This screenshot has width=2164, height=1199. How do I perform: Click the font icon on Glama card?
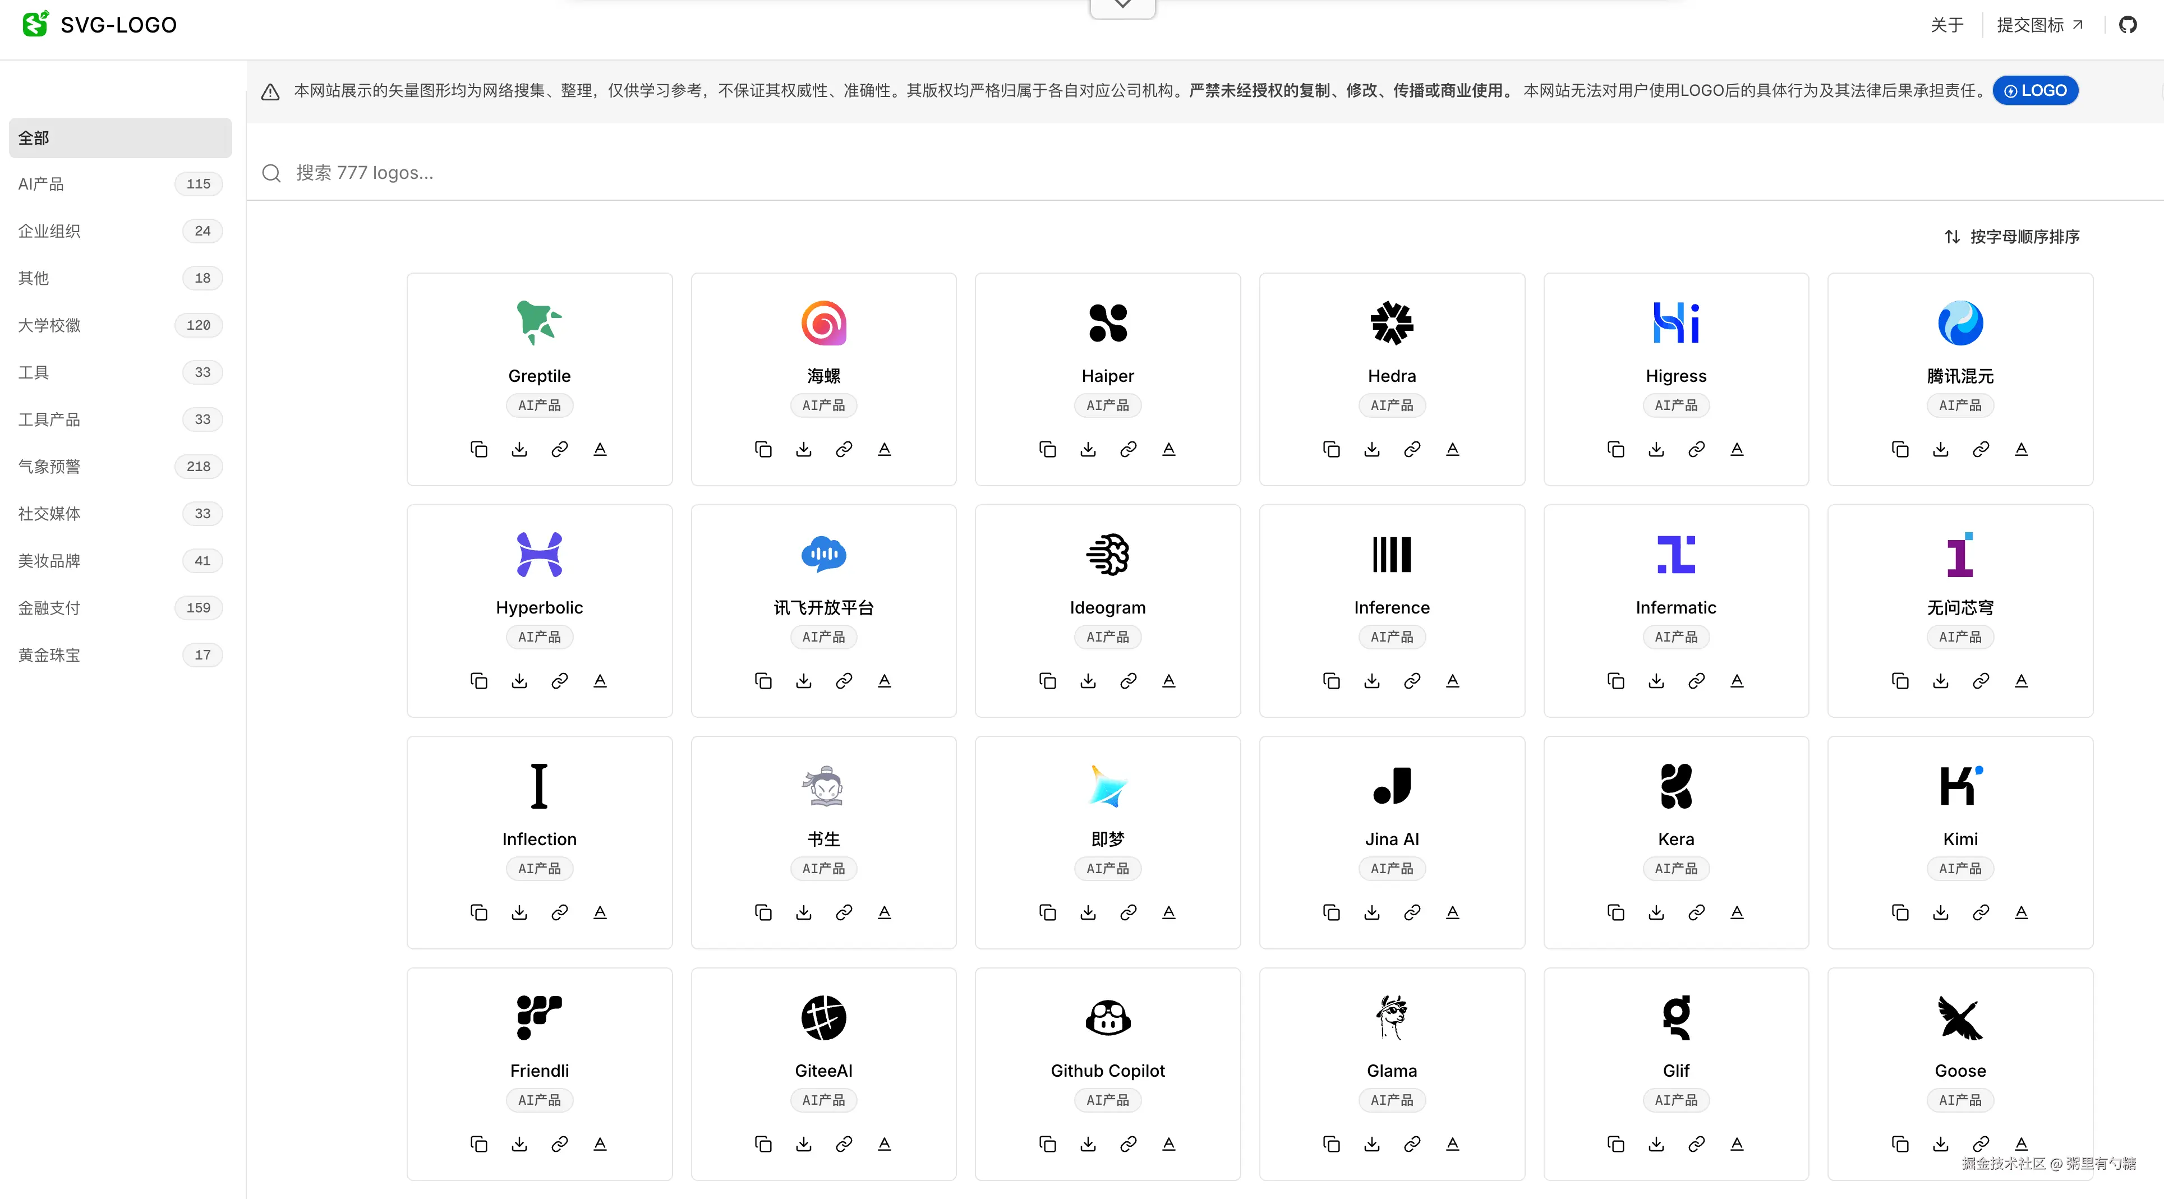1452,1145
